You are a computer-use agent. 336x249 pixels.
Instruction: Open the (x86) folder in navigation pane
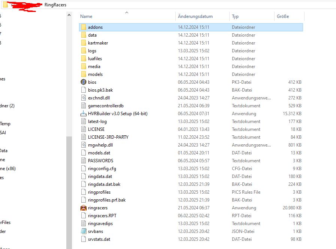tap(8, 169)
